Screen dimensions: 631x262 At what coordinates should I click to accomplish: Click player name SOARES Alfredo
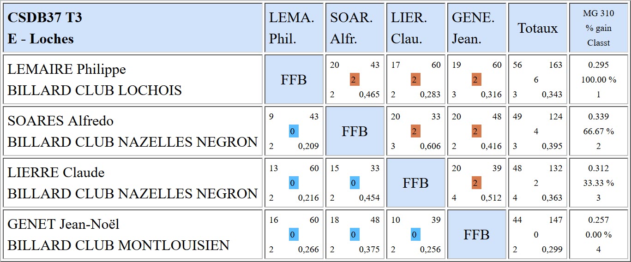click(60, 121)
